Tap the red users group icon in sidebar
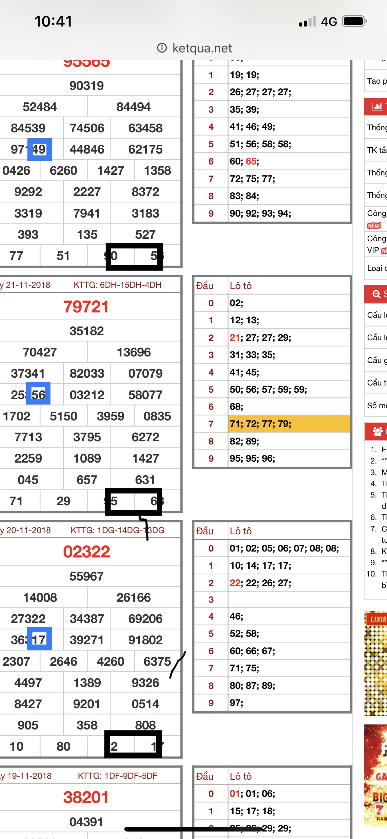This screenshot has width=387, height=839. [378, 432]
